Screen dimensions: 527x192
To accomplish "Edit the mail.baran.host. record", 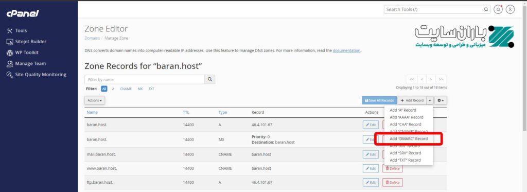I will pos(371,154).
